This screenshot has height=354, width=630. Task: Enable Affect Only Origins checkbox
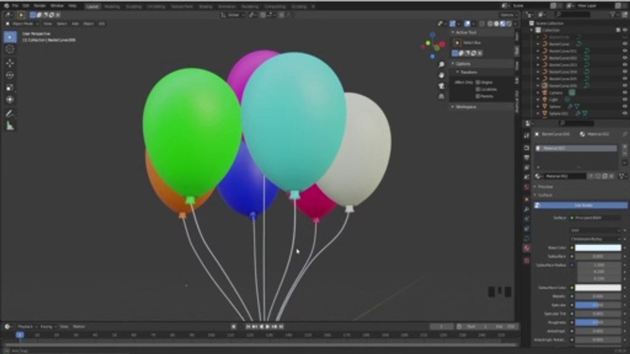(478, 82)
